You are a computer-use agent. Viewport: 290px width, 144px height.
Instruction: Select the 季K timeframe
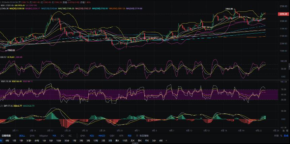pyautogui.click(x=140, y=141)
